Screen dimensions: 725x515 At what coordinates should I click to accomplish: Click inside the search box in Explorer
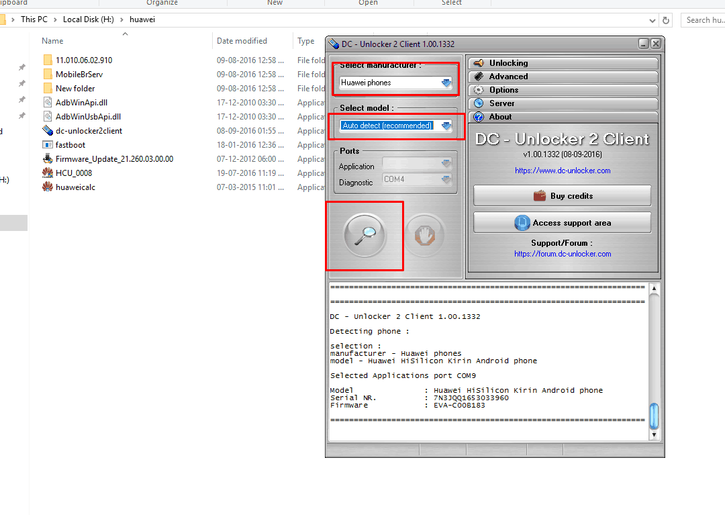704,20
